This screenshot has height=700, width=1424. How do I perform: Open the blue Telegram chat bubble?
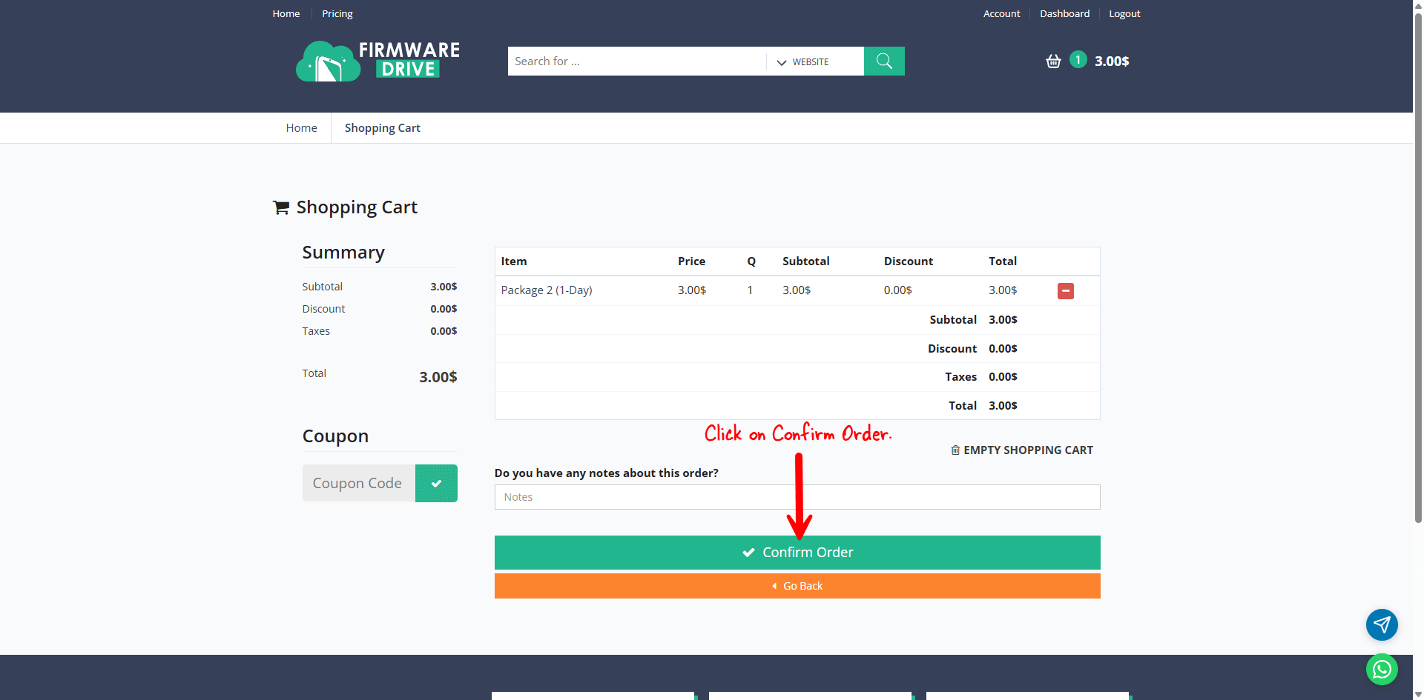(x=1382, y=624)
